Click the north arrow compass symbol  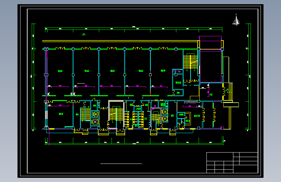[x=236, y=20]
